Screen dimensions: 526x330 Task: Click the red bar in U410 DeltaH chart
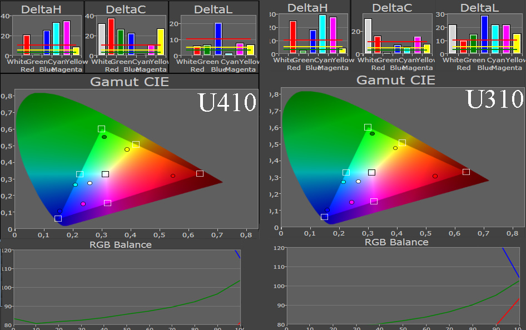pos(27,45)
